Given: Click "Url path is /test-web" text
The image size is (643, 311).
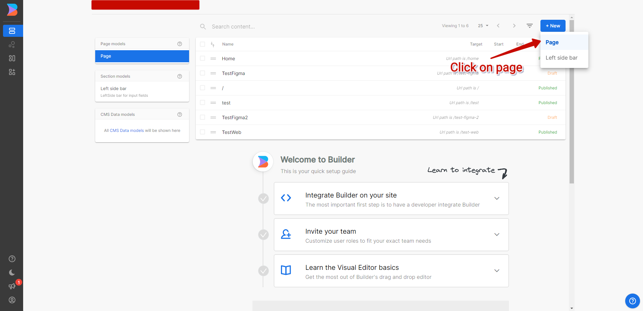Looking at the screenshot, I should [x=459, y=132].
